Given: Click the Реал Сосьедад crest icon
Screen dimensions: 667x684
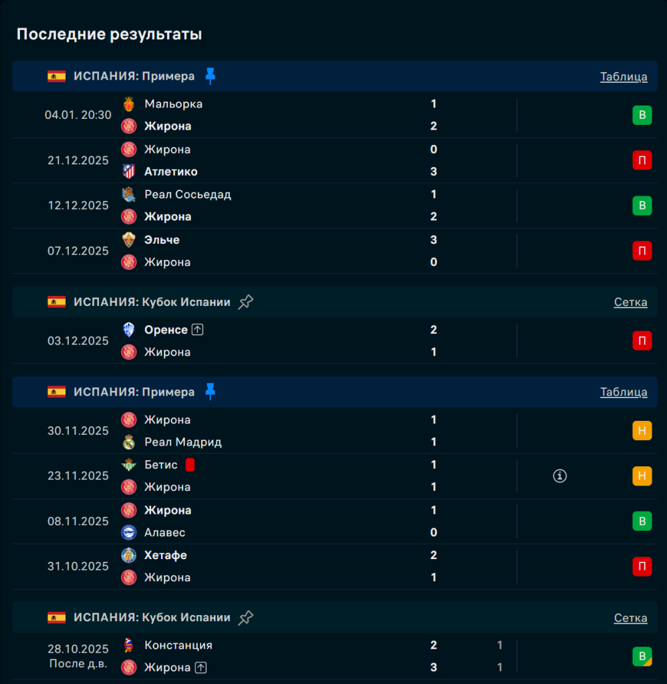Looking at the screenshot, I should (129, 194).
